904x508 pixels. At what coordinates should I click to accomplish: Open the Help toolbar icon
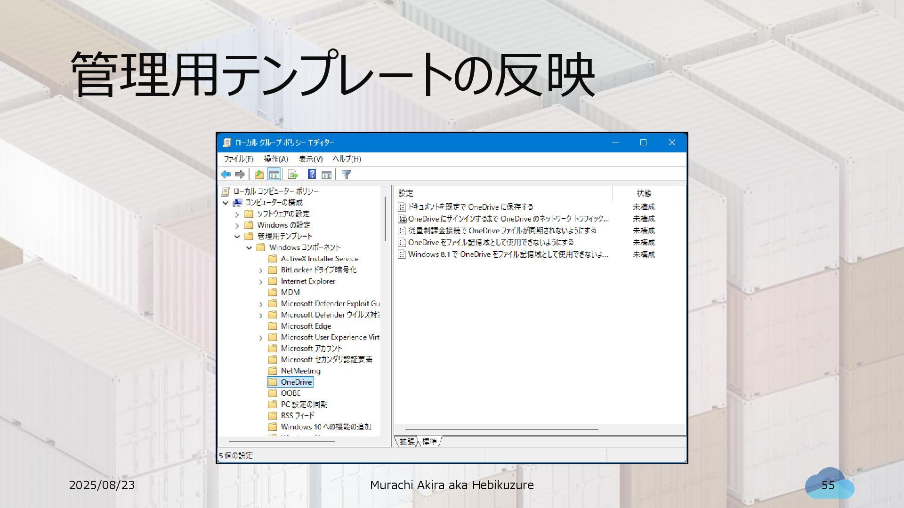pos(312,175)
